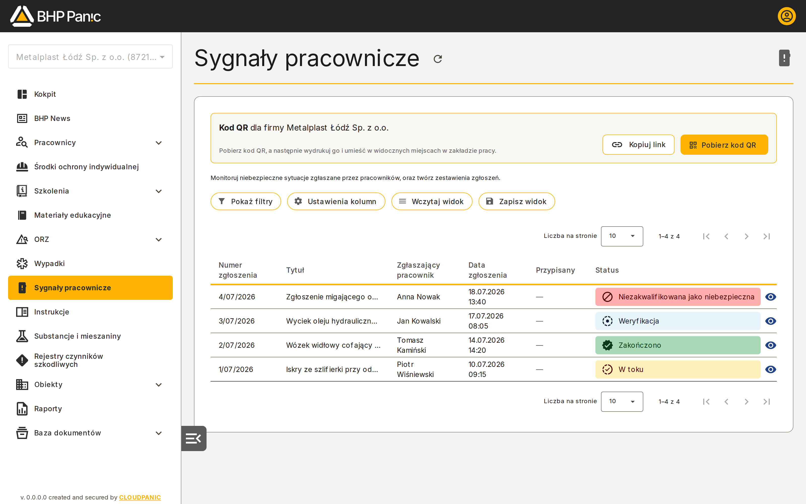Collapse the sidebar with the menu toggle
The image size is (806, 504).
pyautogui.click(x=193, y=438)
